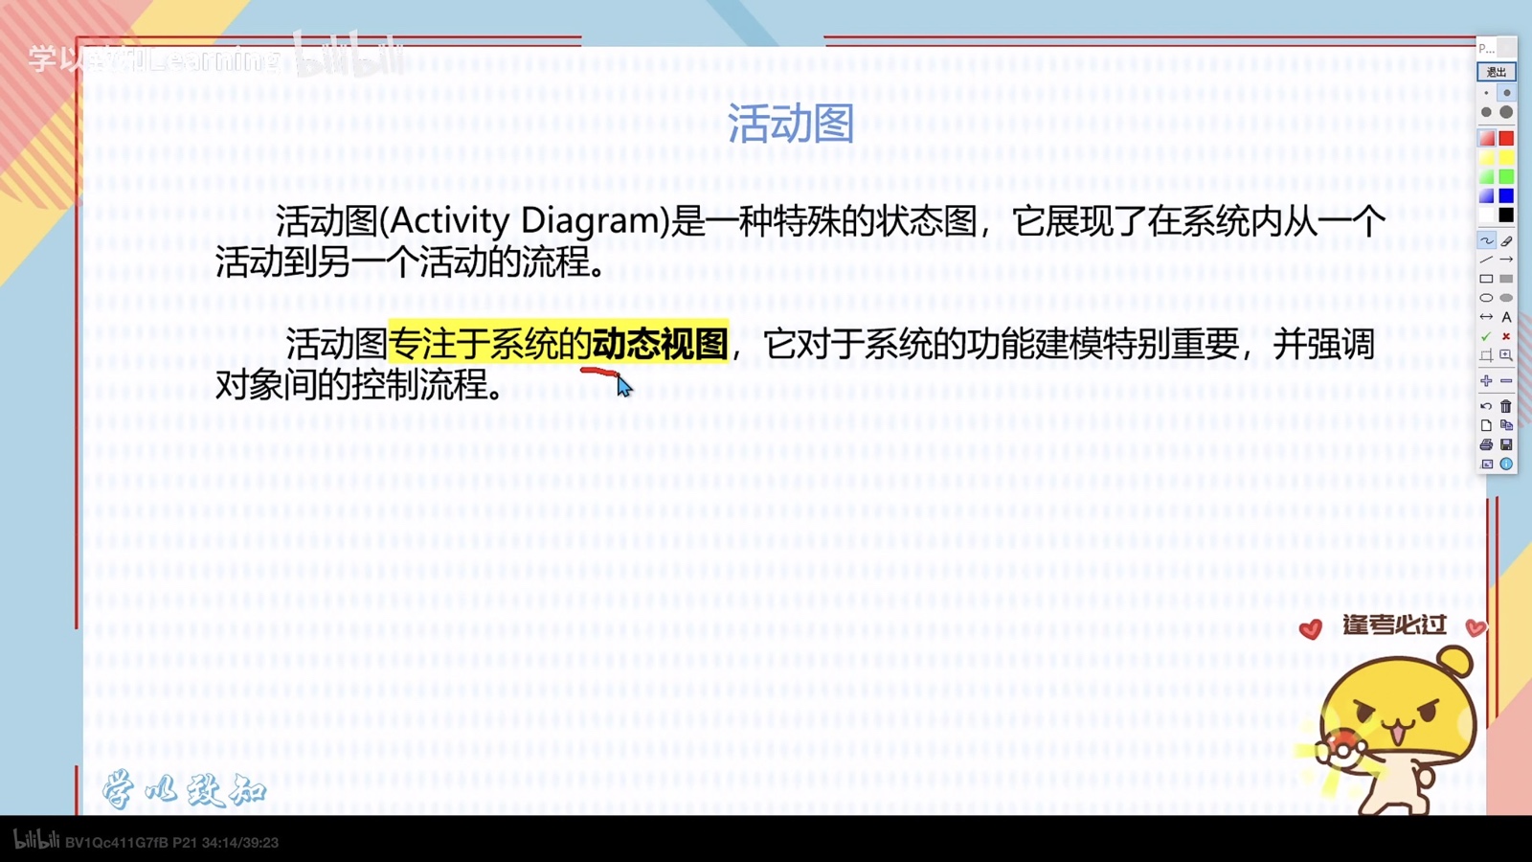Click the printer icon
Viewport: 1532px width, 862px height.
(1486, 444)
